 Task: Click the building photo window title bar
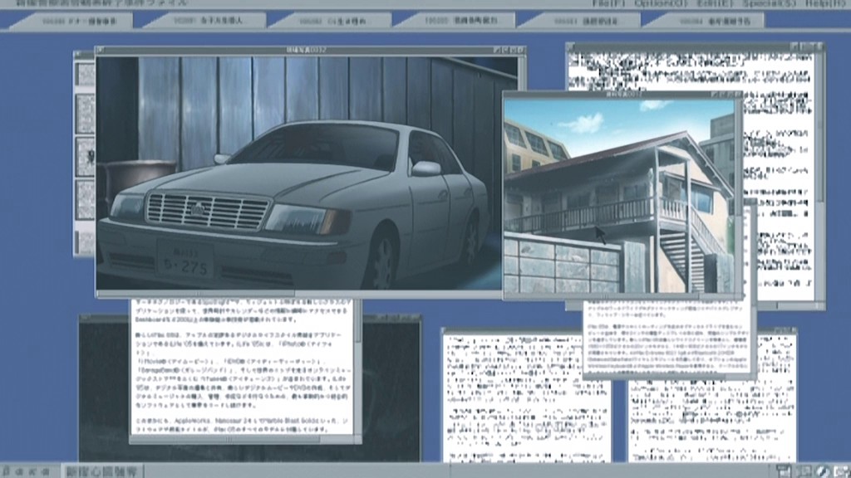pos(623,95)
